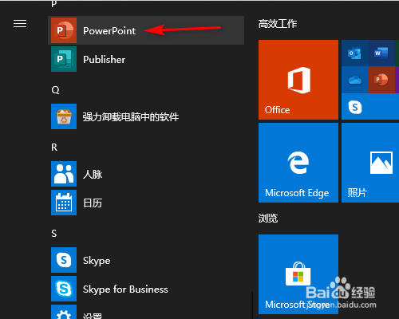The width and height of the screenshot is (399, 319).
Task: Jump to letter S section header
Action: 54,234
